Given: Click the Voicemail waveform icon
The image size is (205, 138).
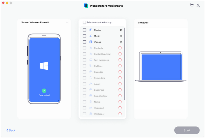Looking at the screenshot, I should 91,108.
